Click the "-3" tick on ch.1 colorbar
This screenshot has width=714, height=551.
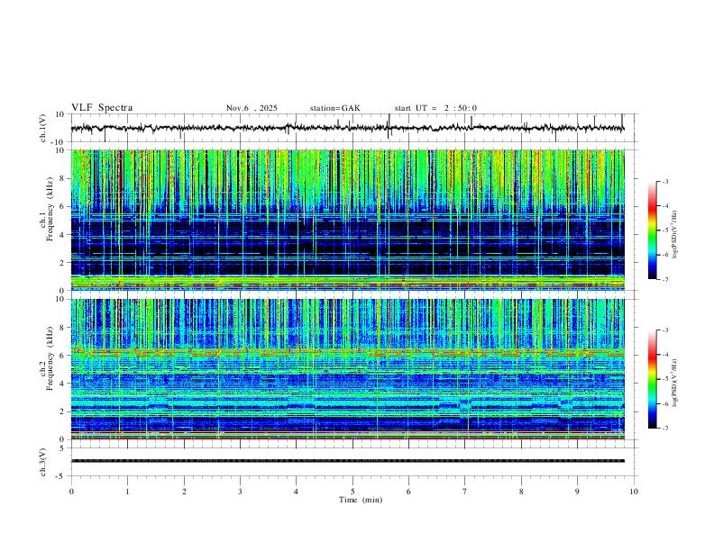click(x=665, y=181)
